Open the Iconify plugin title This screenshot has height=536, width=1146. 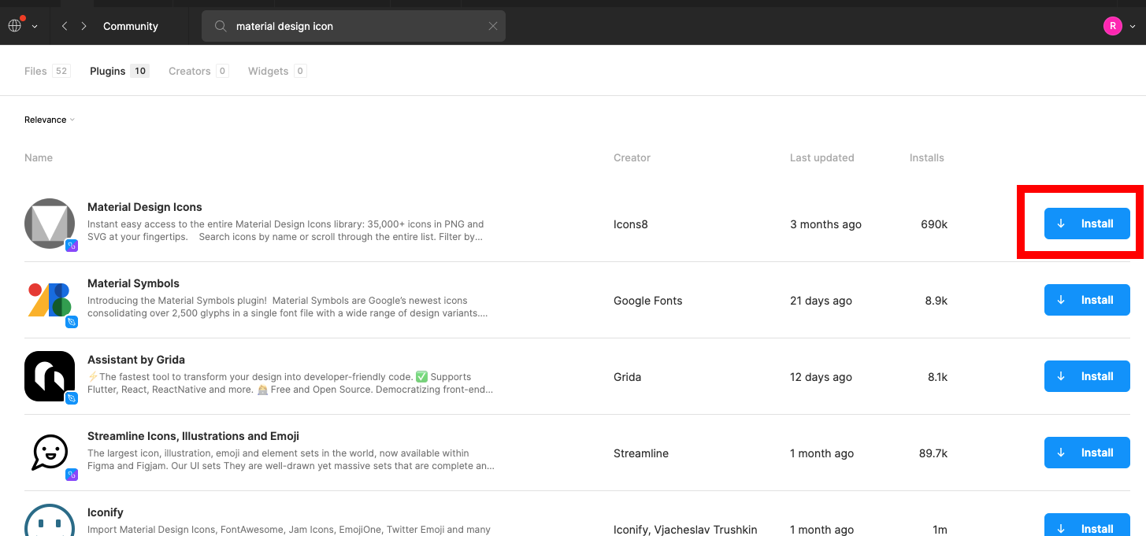(x=106, y=512)
